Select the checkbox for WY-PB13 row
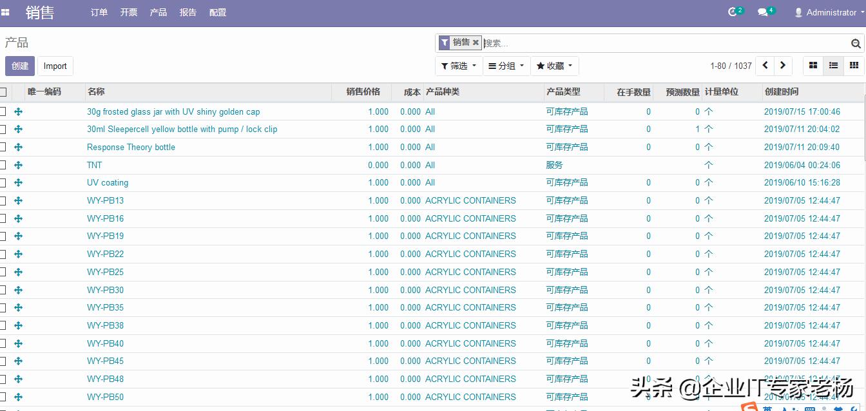866x411 pixels. [x=3, y=200]
